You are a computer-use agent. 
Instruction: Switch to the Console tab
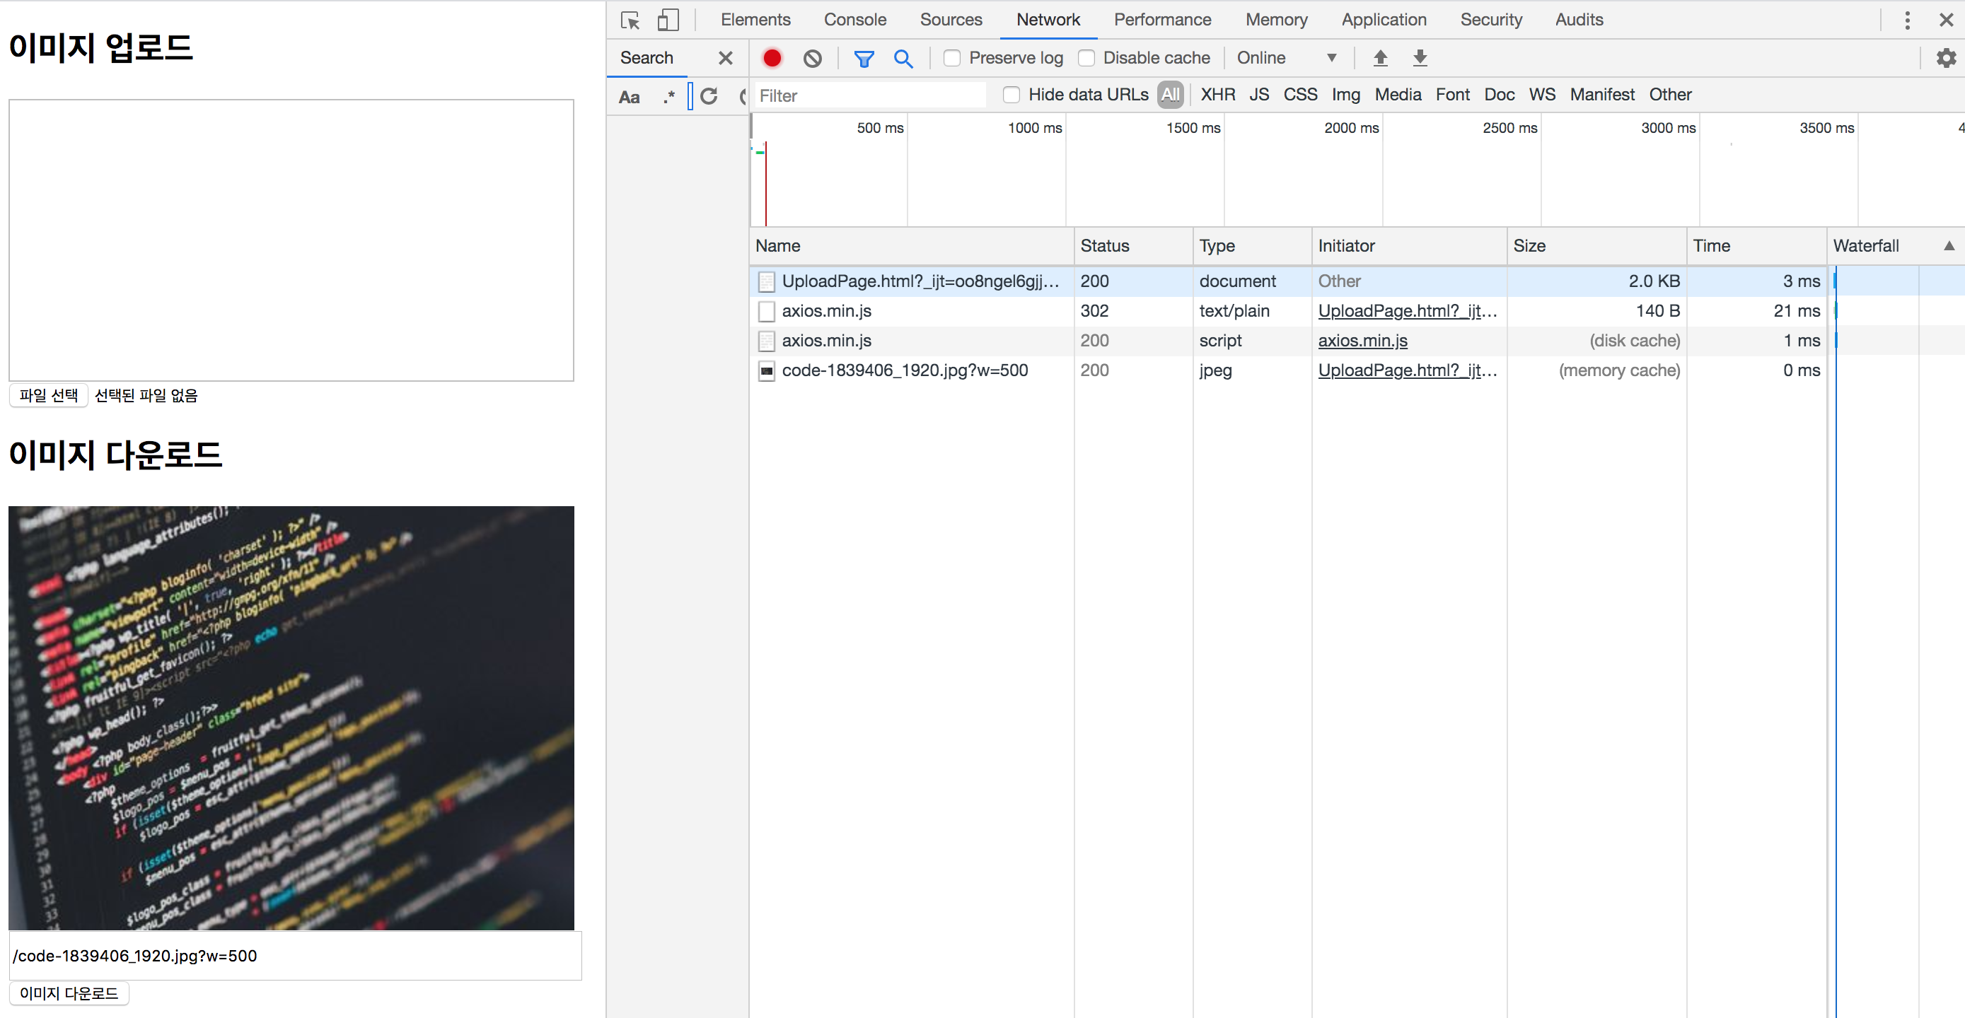click(x=854, y=20)
